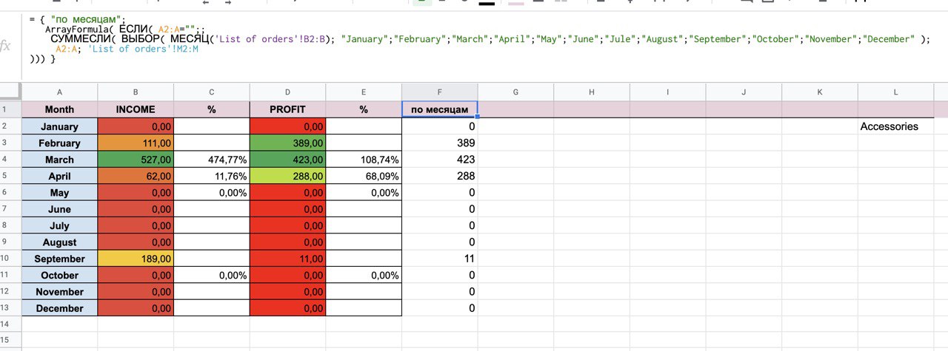The height and width of the screenshot is (351, 948).
Task: Select row 10 header number
Action: [x=10, y=259]
